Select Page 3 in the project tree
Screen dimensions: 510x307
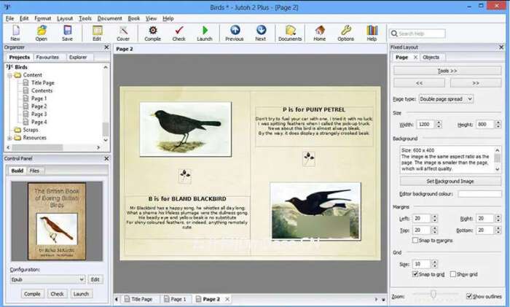(x=39, y=114)
